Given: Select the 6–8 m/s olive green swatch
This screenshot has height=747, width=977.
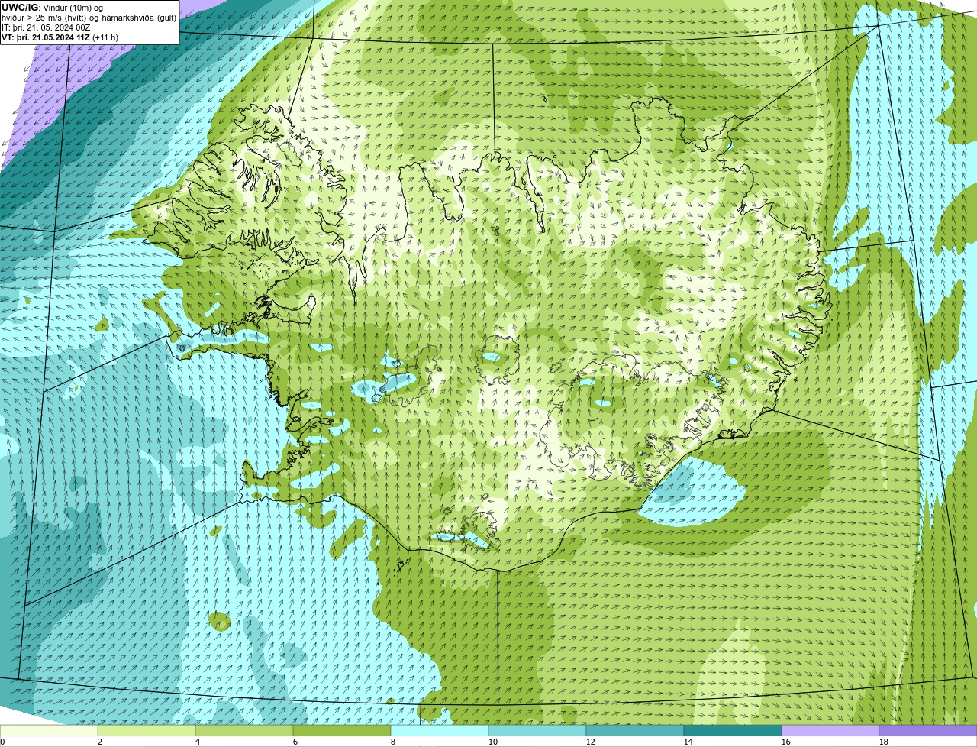Looking at the screenshot, I should pos(342,731).
